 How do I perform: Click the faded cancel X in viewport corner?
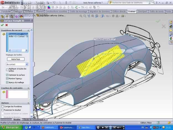164,26
